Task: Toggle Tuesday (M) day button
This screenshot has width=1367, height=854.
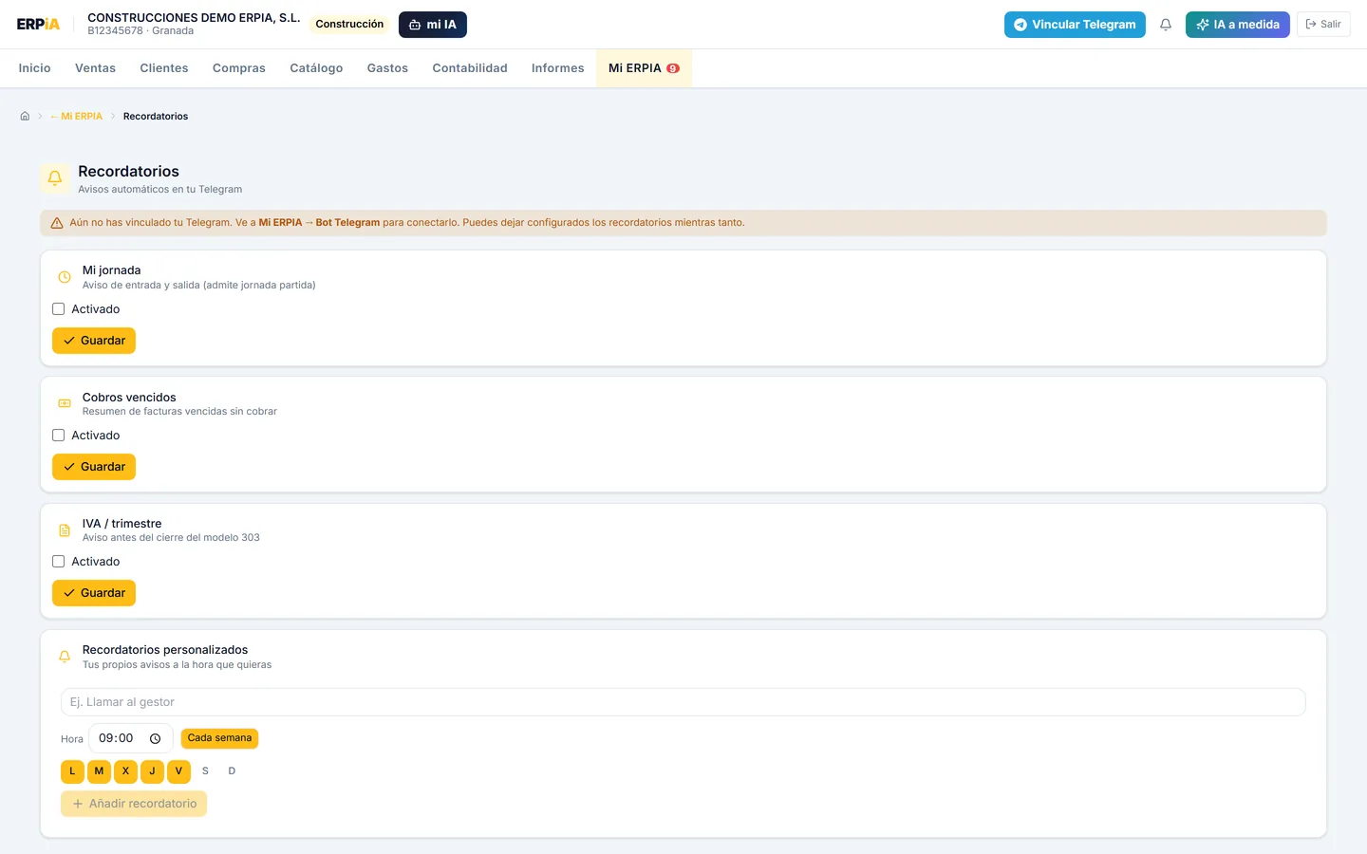Action: (x=99, y=771)
